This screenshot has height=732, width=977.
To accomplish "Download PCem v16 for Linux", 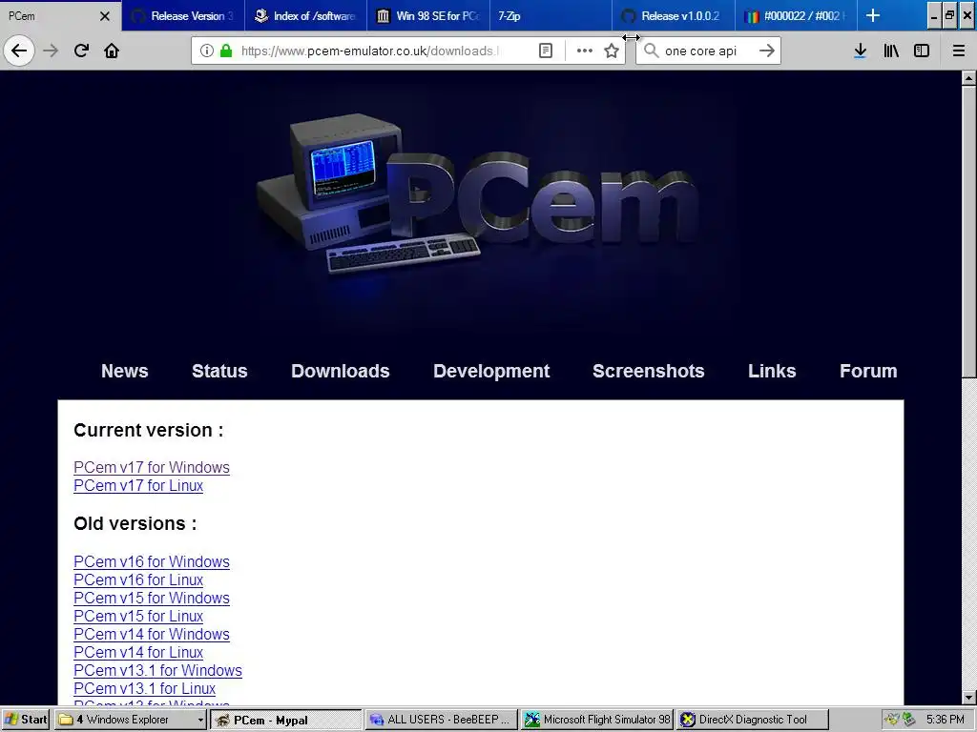I will point(138,579).
